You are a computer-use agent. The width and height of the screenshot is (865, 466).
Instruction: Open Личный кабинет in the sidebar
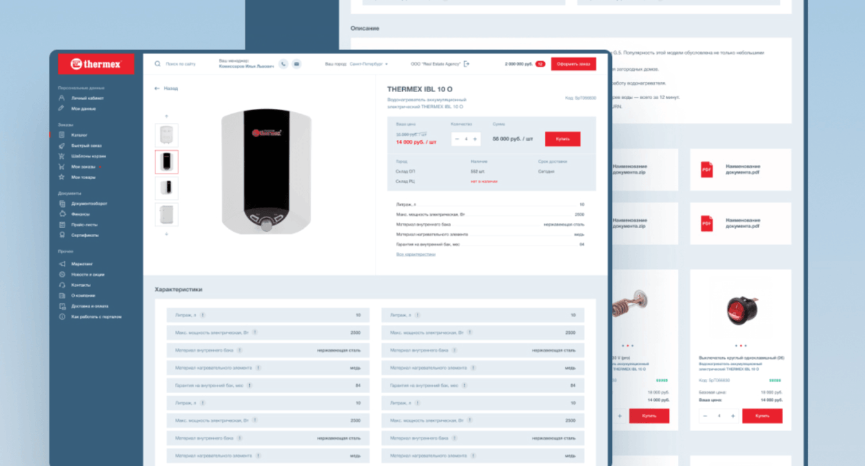pos(87,98)
